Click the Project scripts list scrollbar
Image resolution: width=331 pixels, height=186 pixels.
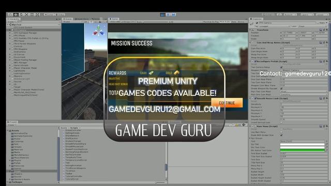(166, 167)
